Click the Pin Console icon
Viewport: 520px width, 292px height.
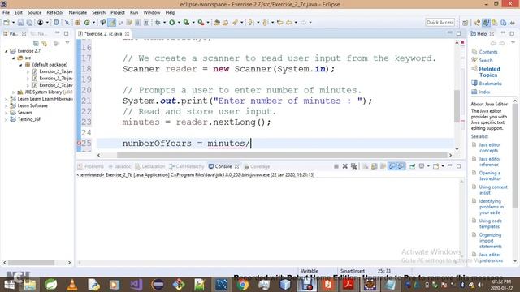click(412, 166)
